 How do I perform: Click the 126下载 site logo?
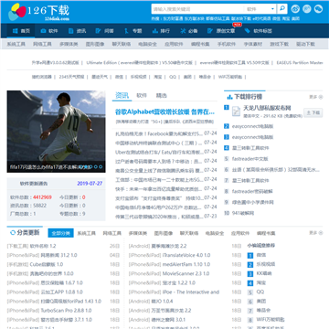coord(38,12)
